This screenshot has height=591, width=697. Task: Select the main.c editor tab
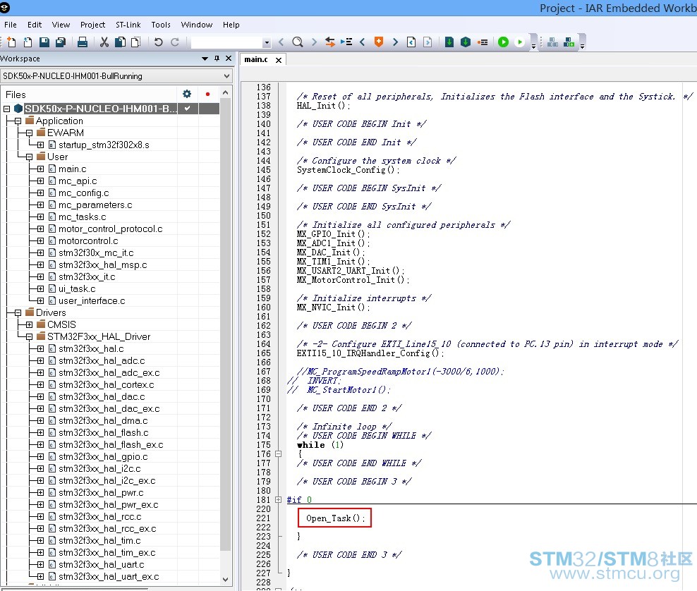point(257,59)
